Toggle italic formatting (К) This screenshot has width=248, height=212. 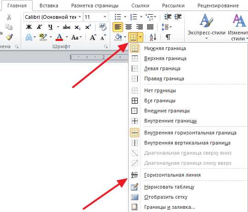(39, 27)
